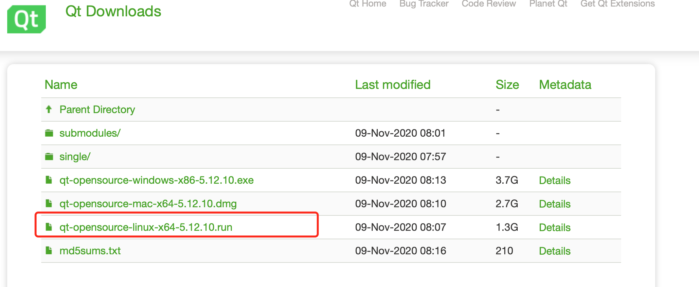Open Details for the mac-x64 dmg
This screenshot has width=699, height=287.
click(x=555, y=204)
